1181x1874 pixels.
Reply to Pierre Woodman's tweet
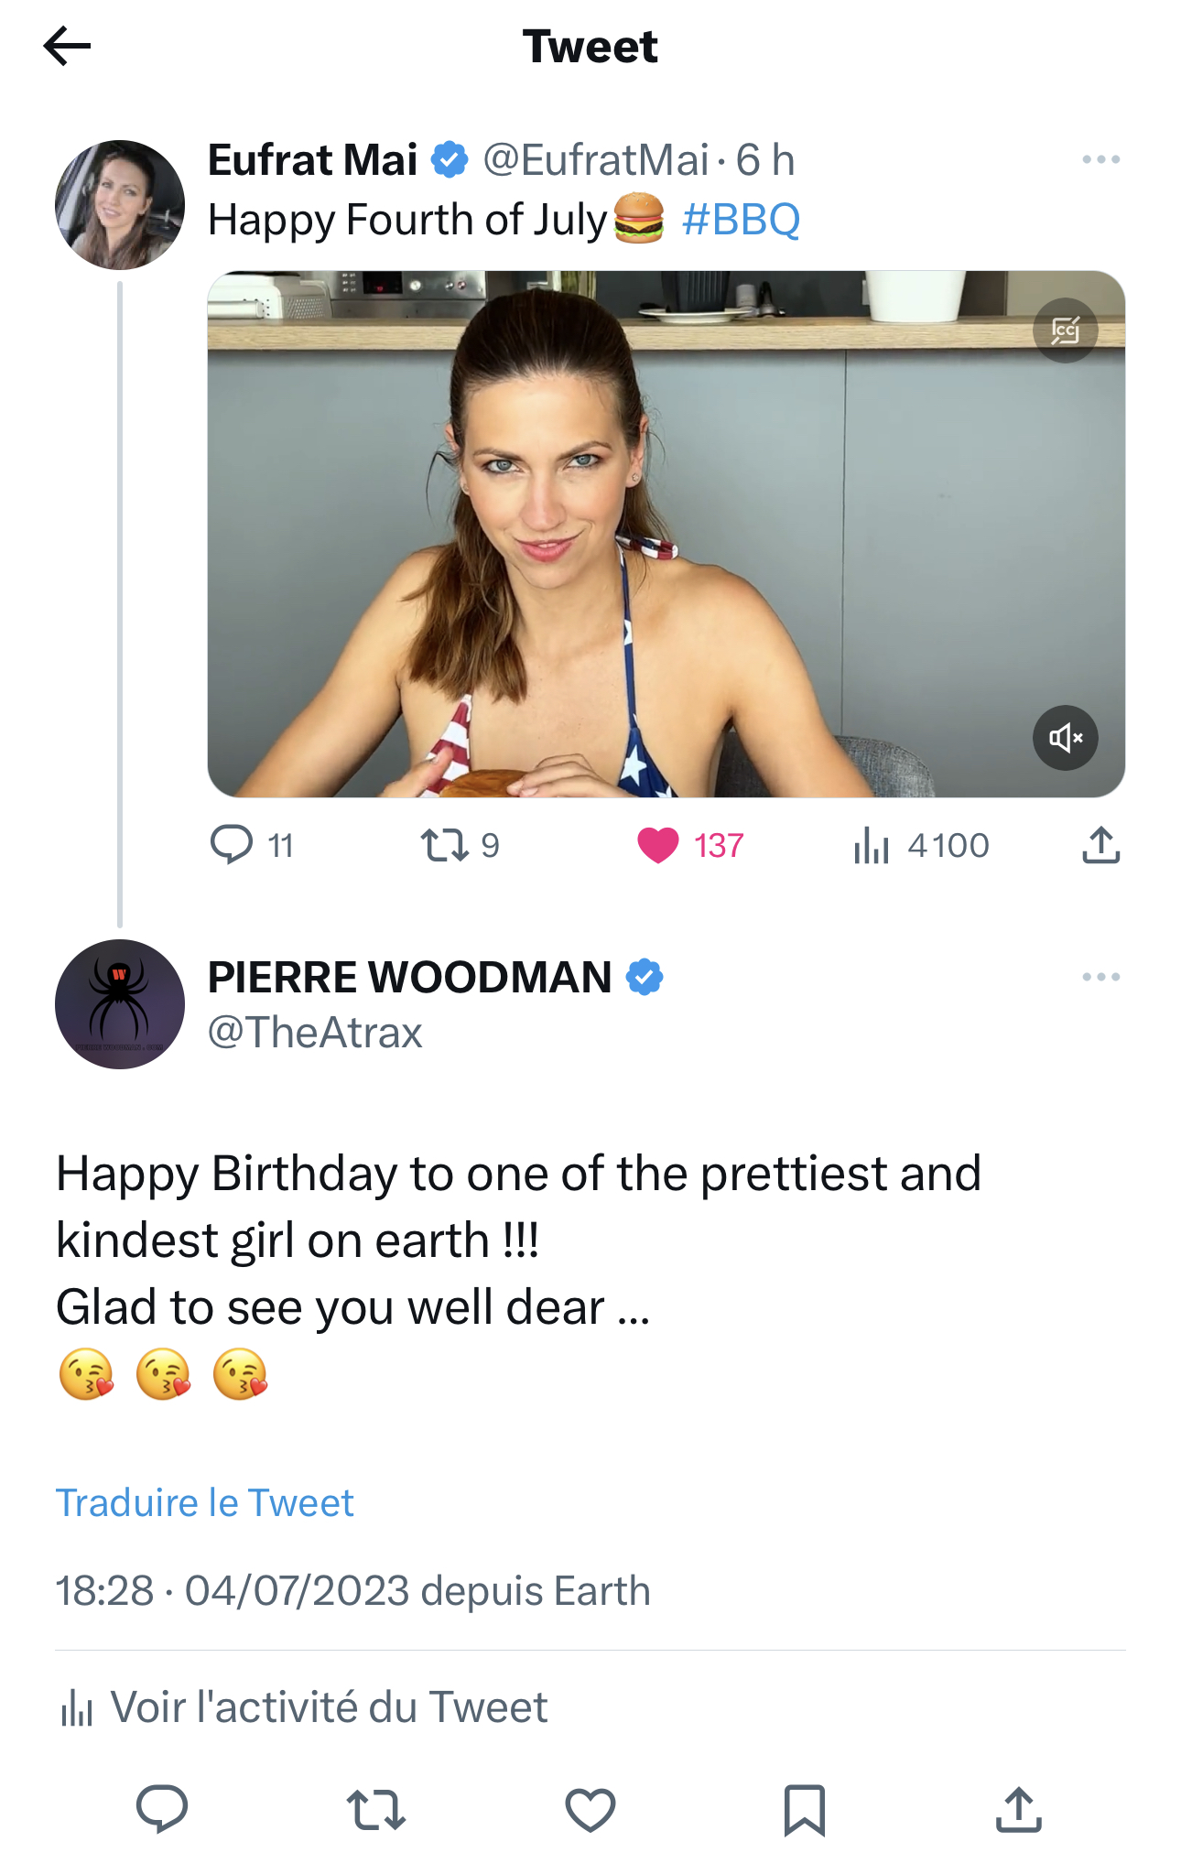pos(162,1809)
